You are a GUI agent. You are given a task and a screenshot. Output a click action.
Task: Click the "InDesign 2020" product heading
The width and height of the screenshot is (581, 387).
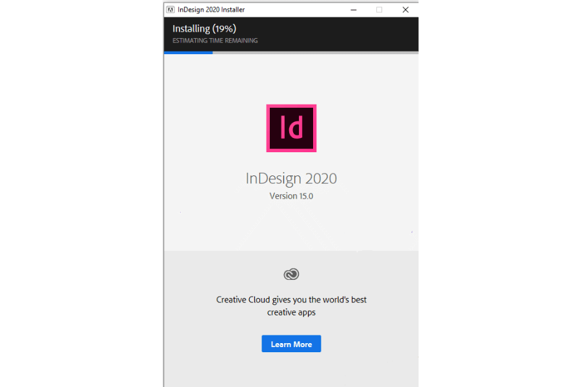291,178
